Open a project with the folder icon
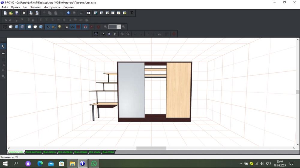300x168 pixels. pos(11,13)
